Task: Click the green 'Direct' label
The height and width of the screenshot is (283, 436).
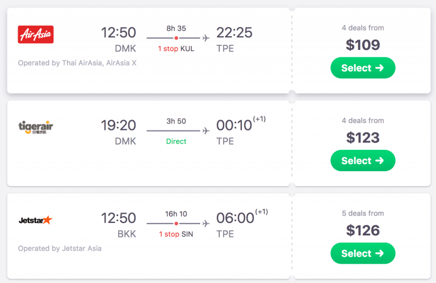Action: point(176,141)
